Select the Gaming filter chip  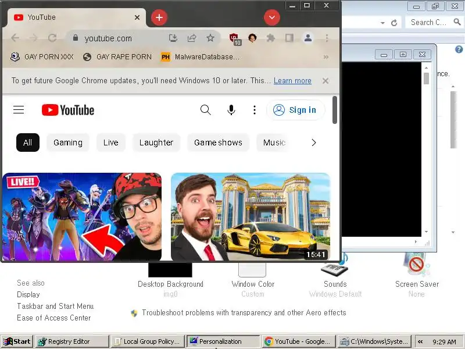pyautogui.click(x=68, y=143)
